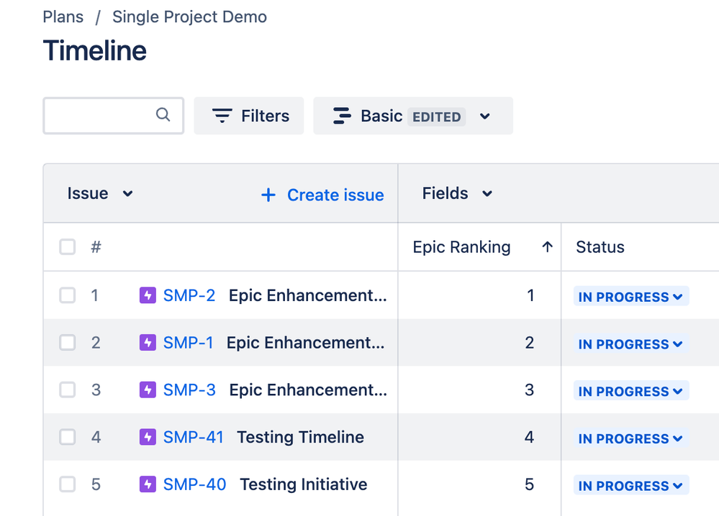Check the box for row SMP-41
The height and width of the screenshot is (516, 719).
click(68, 437)
